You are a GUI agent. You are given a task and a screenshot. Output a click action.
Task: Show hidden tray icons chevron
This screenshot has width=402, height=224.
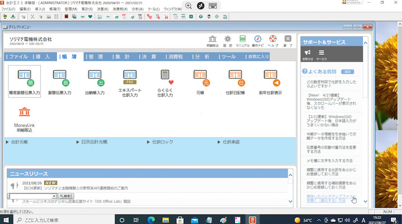pyautogui.click(x=318, y=220)
